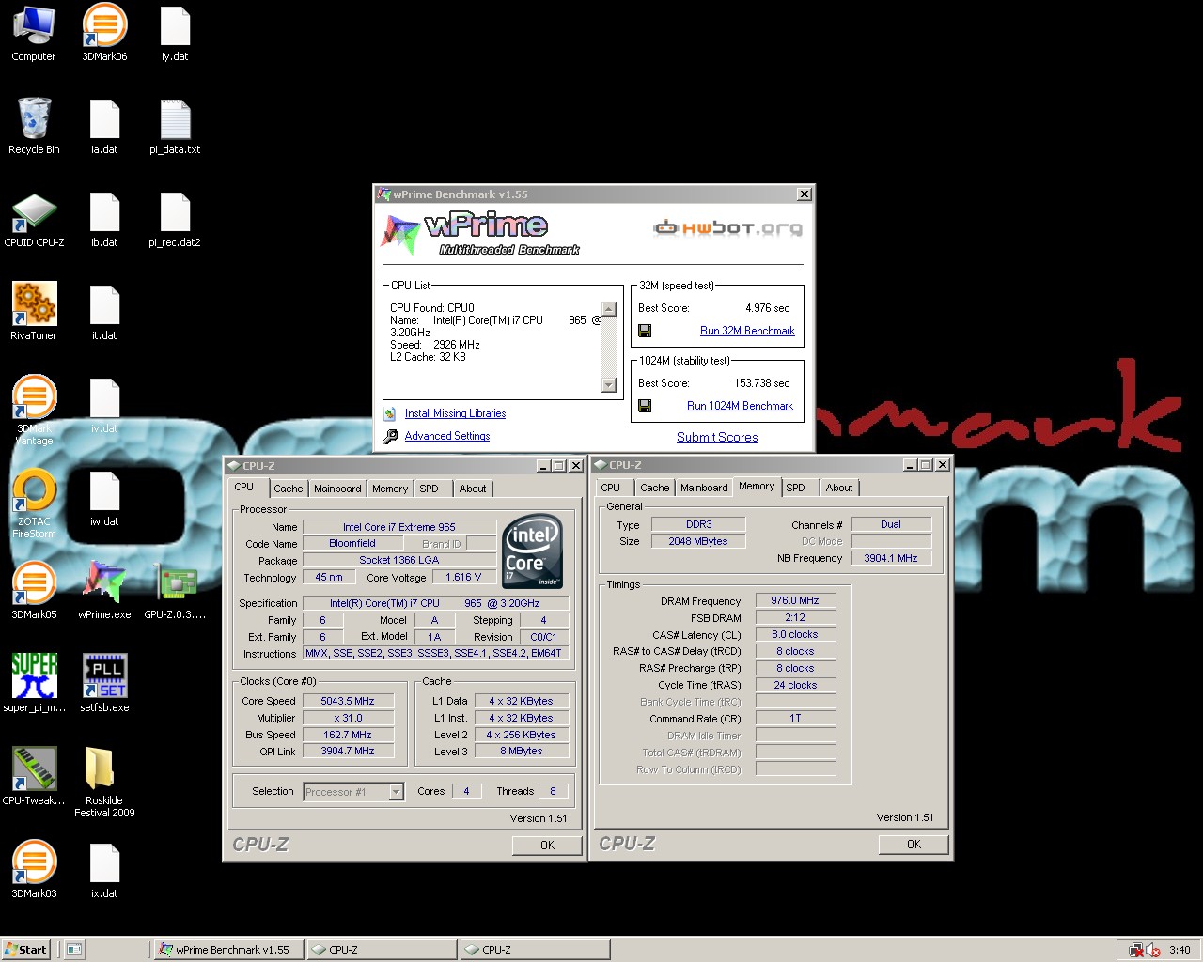
Task: Open the GPU-Z desktop icon
Action: [175, 590]
